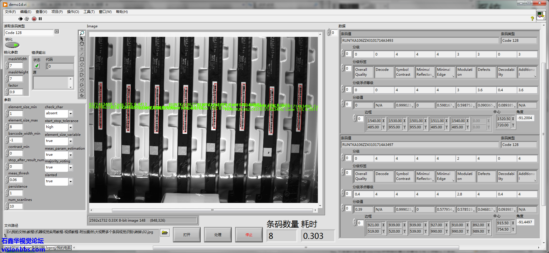This screenshot has width=549, height=253.
Task: Click the folder browse icon beside file path
Action: tap(165, 233)
